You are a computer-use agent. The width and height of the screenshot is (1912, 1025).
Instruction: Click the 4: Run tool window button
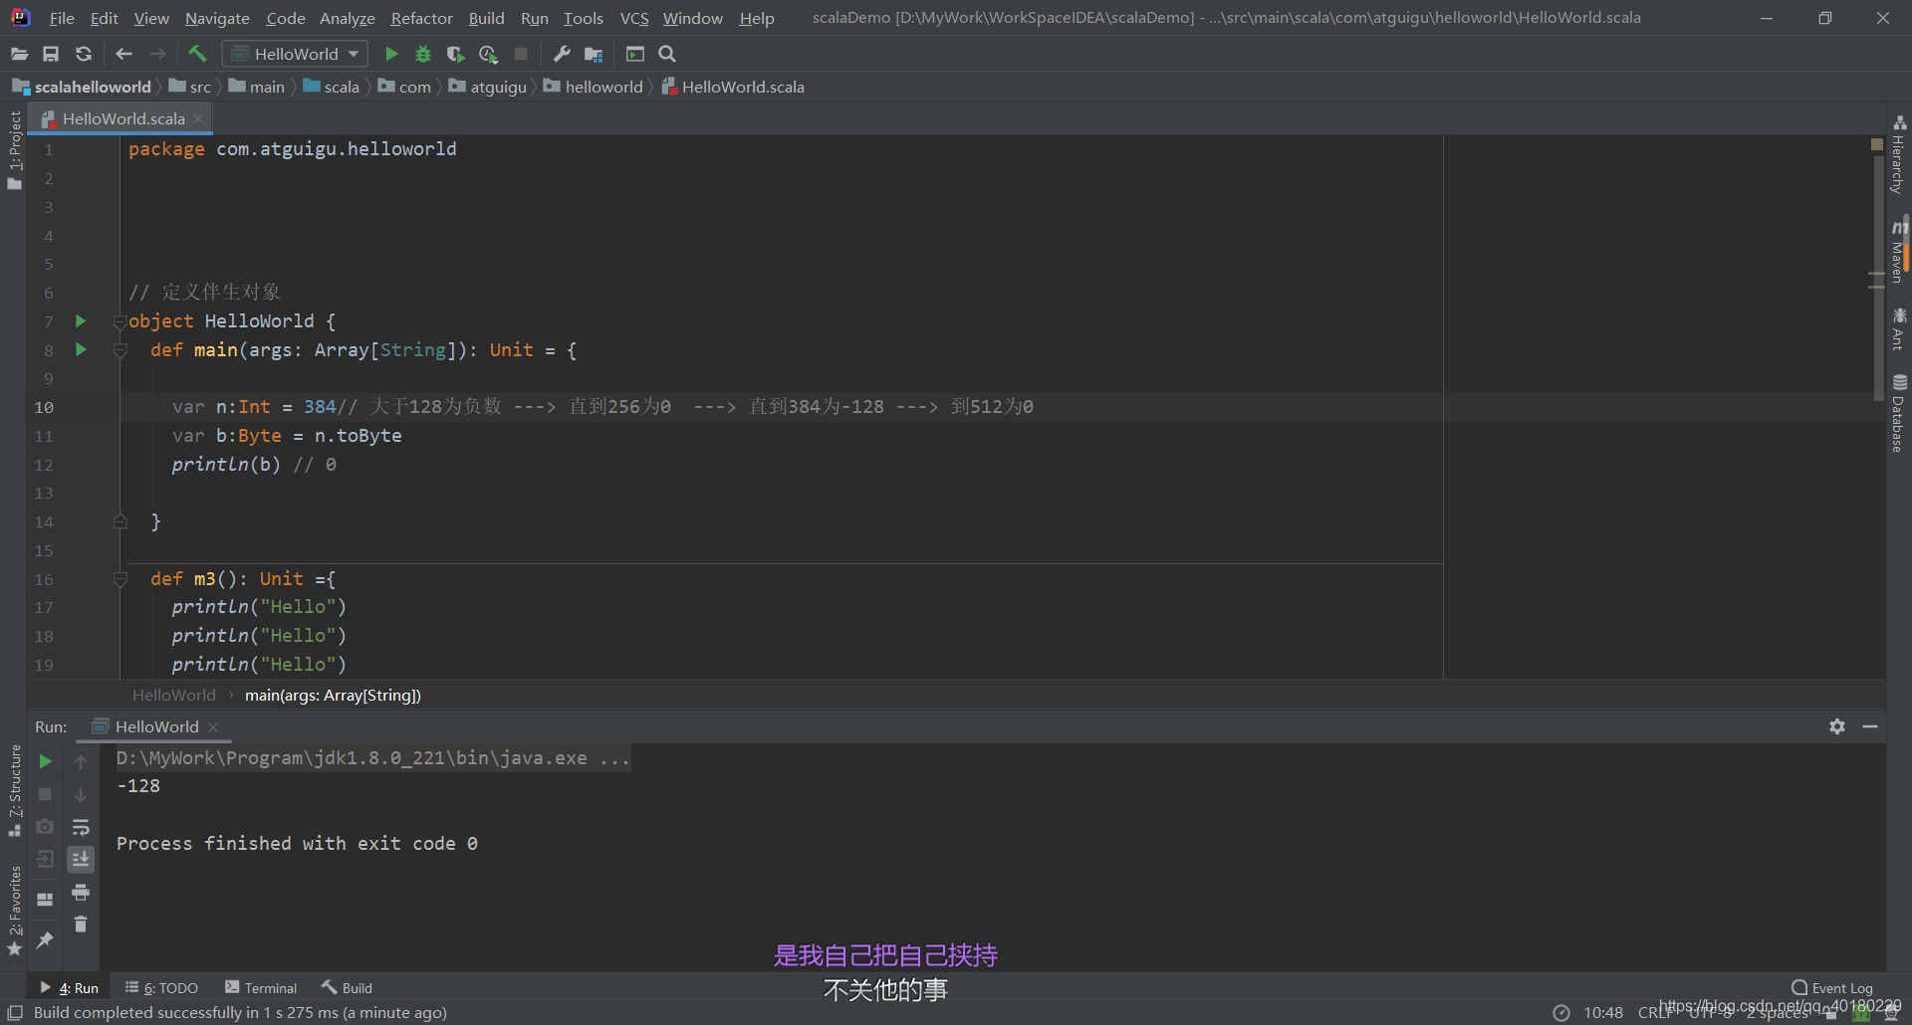click(x=69, y=988)
